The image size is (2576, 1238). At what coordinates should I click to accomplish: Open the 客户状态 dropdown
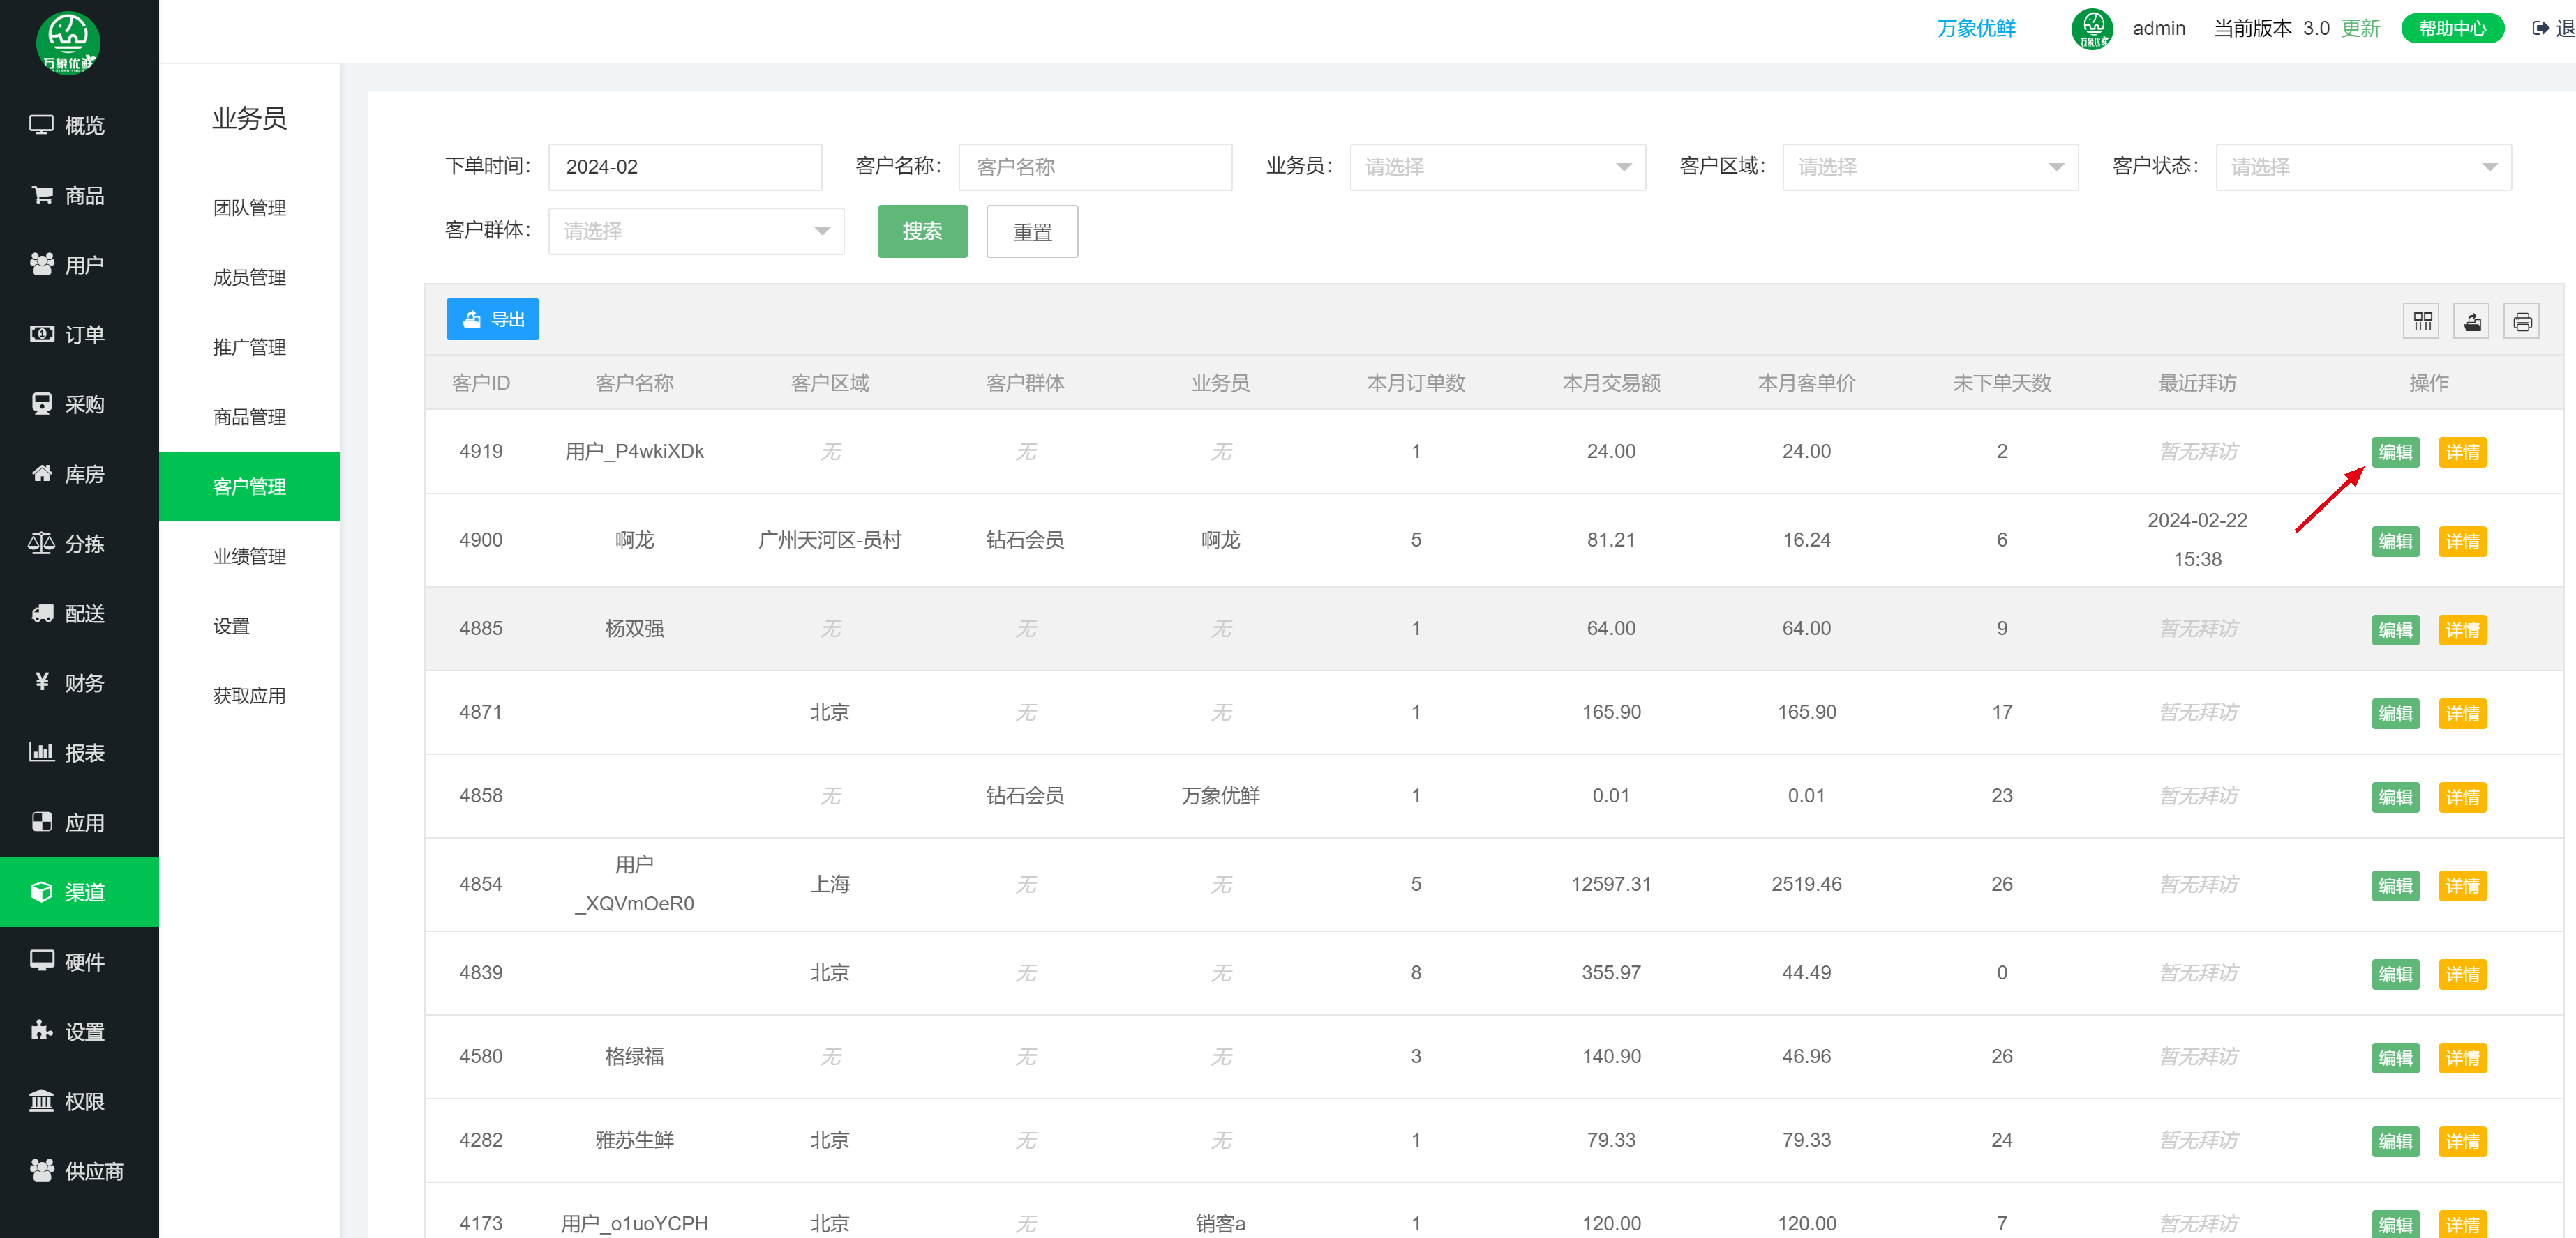click(2362, 167)
